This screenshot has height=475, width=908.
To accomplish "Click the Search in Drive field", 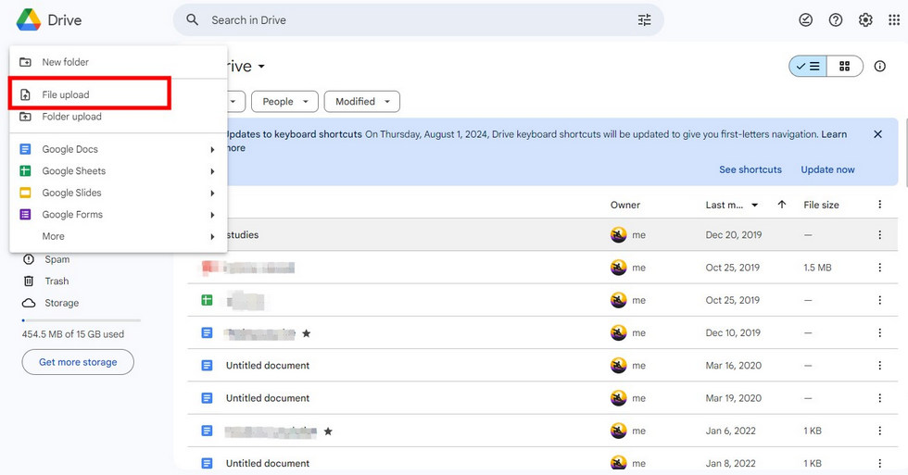I will (x=418, y=20).
